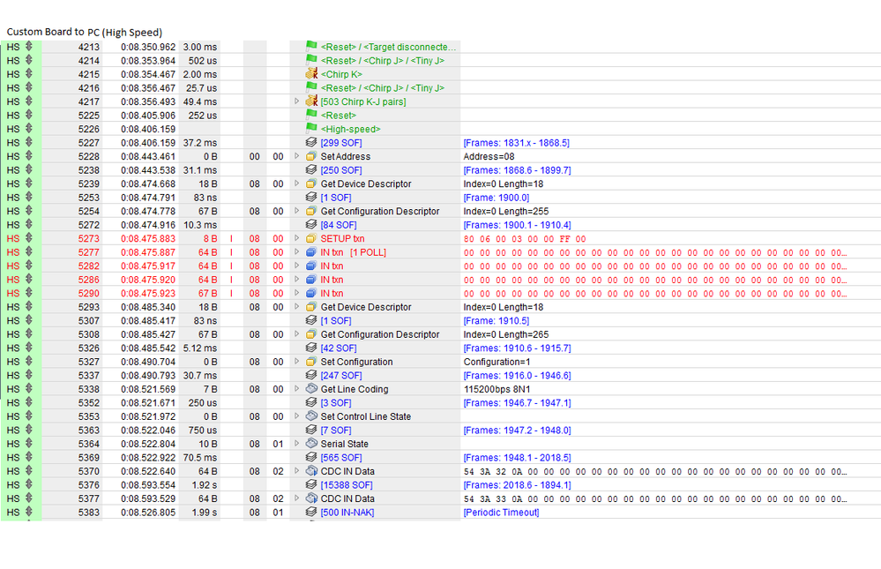Viewport: 881px width, 569px height.
Task: Select the Configuration=1 summary text
Action: (x=496, y=362)
